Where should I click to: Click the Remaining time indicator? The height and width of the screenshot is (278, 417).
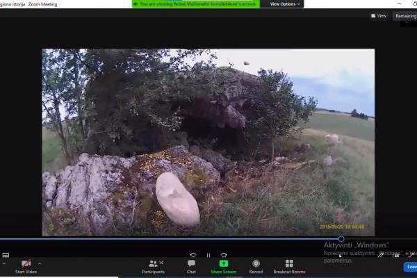point(405,16)
